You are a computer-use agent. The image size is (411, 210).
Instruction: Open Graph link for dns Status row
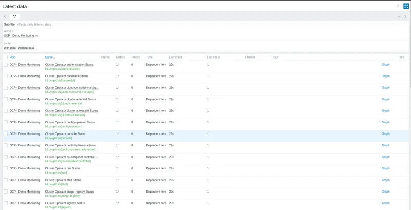[385, 168]
